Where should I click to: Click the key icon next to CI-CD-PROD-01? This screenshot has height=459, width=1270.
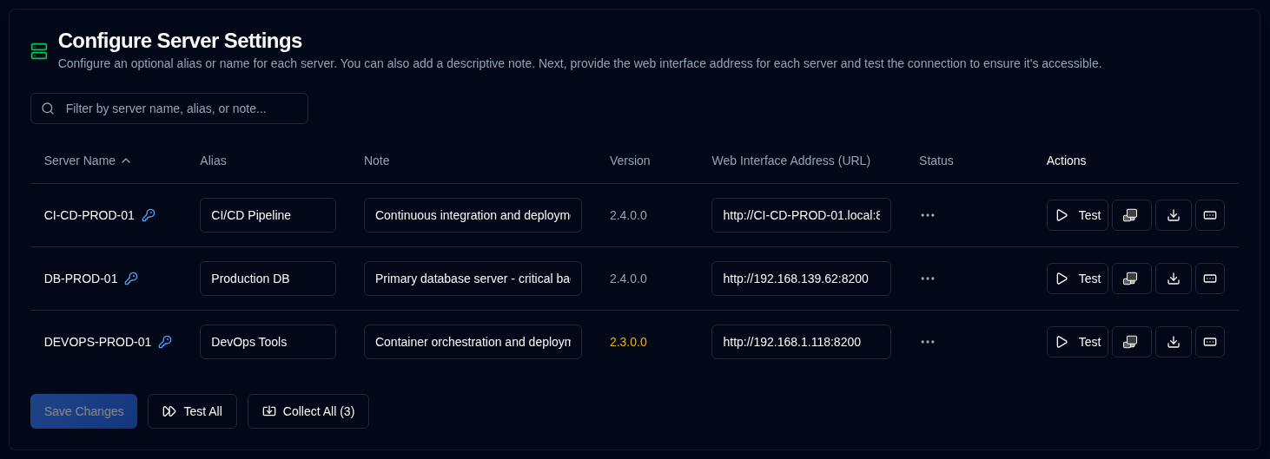pos(149,215)
